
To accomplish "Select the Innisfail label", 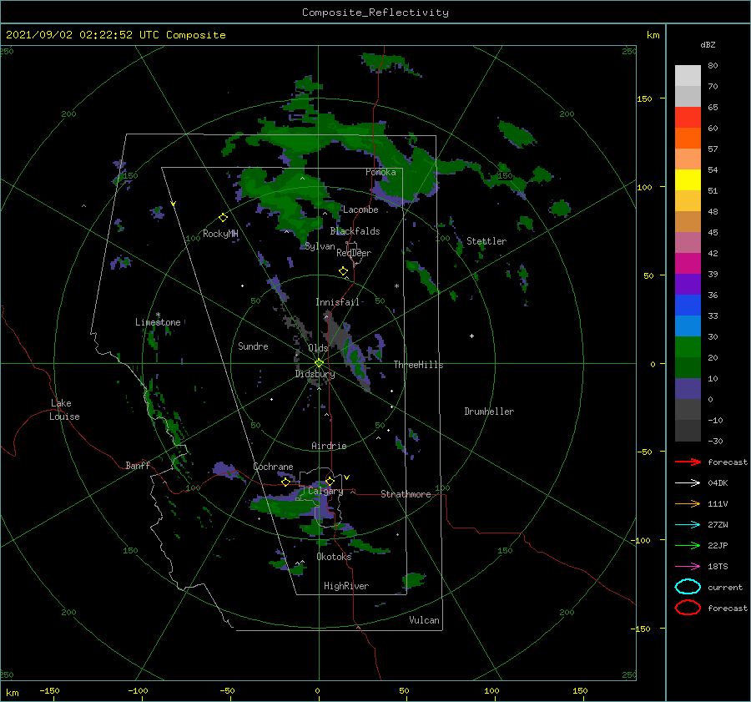I will [x=337, y=302].
